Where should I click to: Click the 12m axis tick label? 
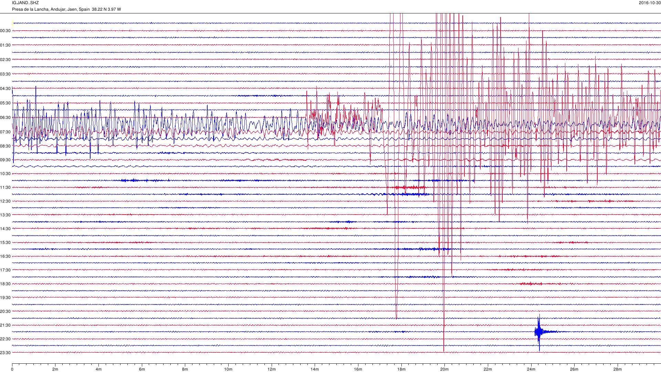272,370
